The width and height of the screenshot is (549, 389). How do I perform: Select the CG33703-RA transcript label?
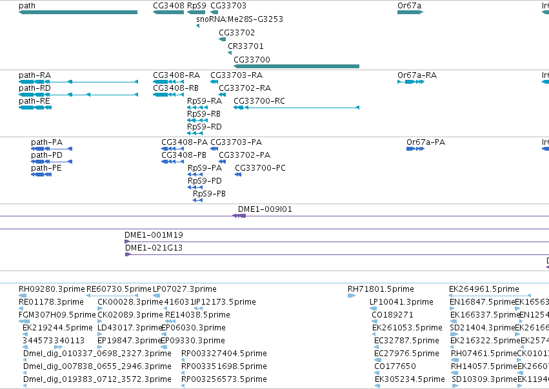237,75
